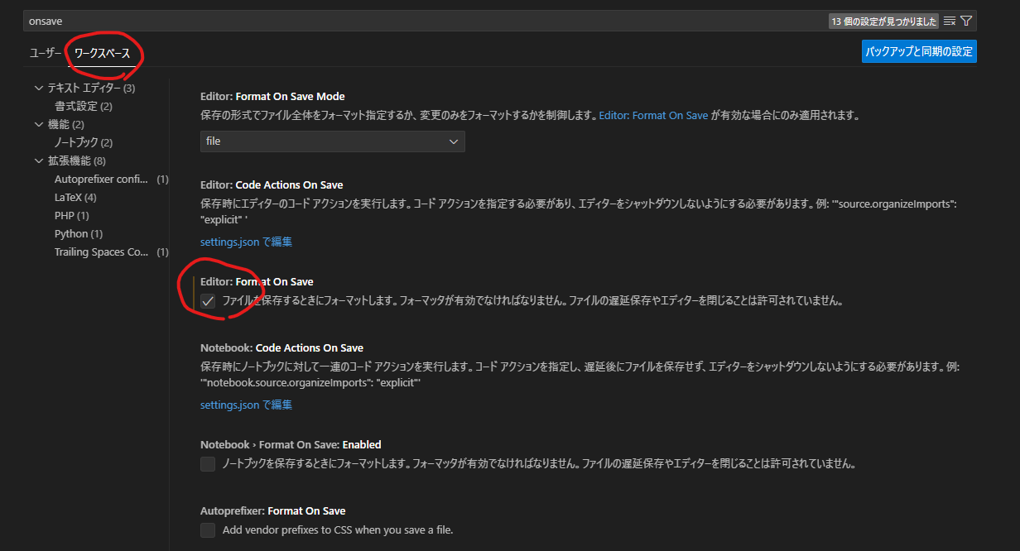Screen dimensions: 1020x551
Task: Click the Editor: Code Actions On Save title
Action: (272, 184)
